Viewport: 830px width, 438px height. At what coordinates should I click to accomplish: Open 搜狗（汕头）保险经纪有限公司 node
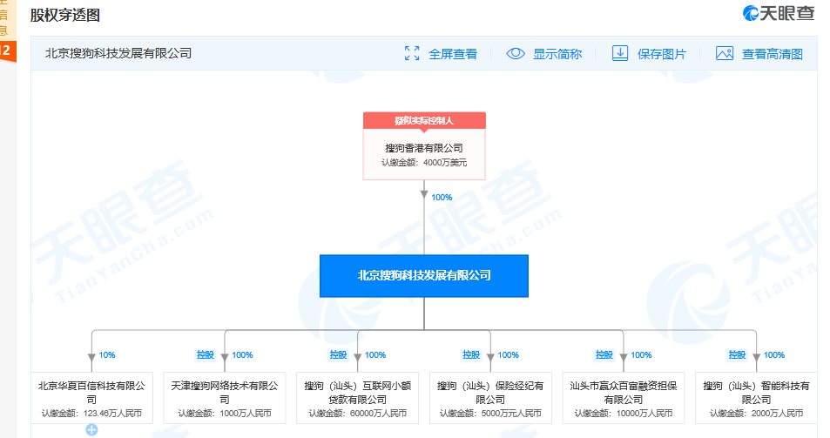(x=490, y=398)
